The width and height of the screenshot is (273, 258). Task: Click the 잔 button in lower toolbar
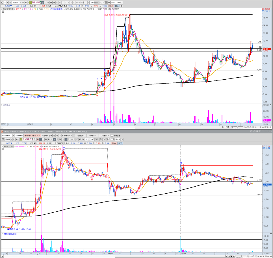(54, 135)
